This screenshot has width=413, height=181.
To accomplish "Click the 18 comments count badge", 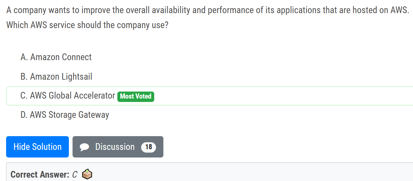I will point(148,147).
